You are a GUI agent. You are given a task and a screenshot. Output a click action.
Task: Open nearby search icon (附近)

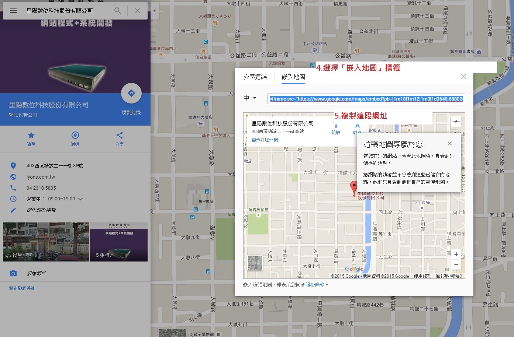point(75,135)
